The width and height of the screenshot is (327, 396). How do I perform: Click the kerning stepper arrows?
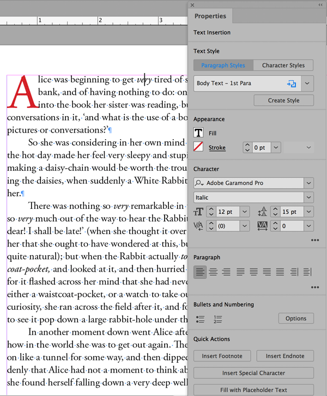coord(211,226)
